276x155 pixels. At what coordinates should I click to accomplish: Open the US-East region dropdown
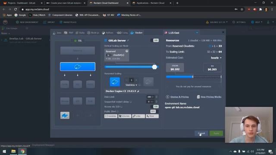pyautogui.click(x=181, y=33)
